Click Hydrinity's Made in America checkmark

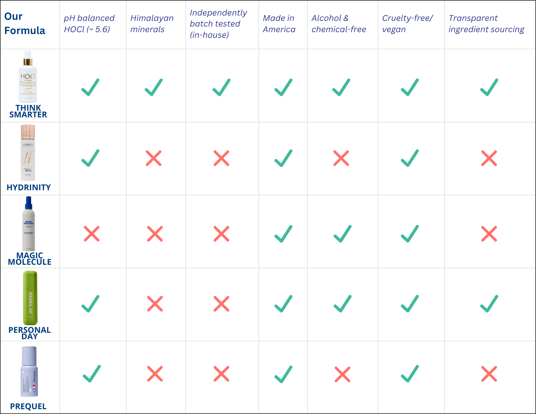[x=283, y=158]
